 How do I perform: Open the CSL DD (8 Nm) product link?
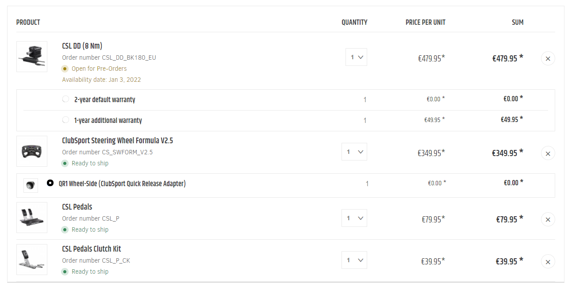82,46
